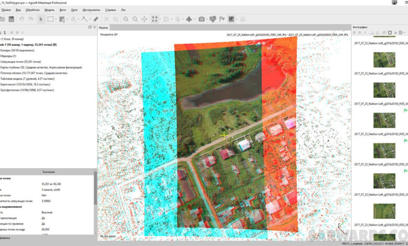
Task: Activate the Resize Region tool
Action: [62, 19]
